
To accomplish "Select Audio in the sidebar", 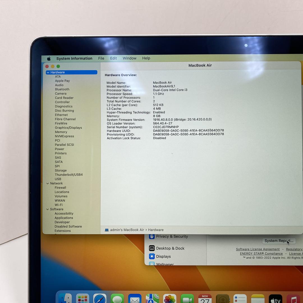I will (59, 85).
